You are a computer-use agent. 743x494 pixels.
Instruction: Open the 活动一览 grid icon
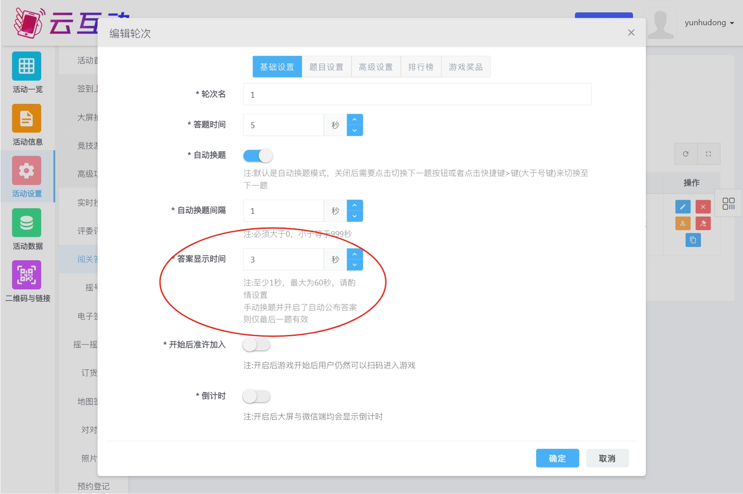coord(27,66)
